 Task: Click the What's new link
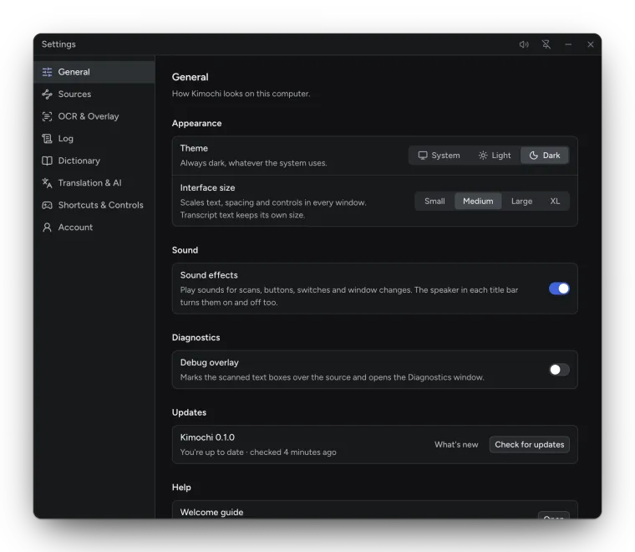(456, 445)
